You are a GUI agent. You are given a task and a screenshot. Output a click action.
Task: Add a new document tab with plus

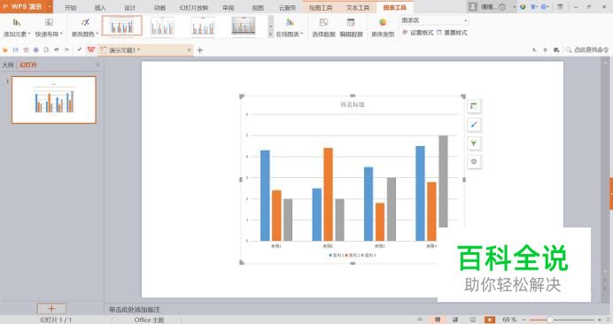point(200,50)
